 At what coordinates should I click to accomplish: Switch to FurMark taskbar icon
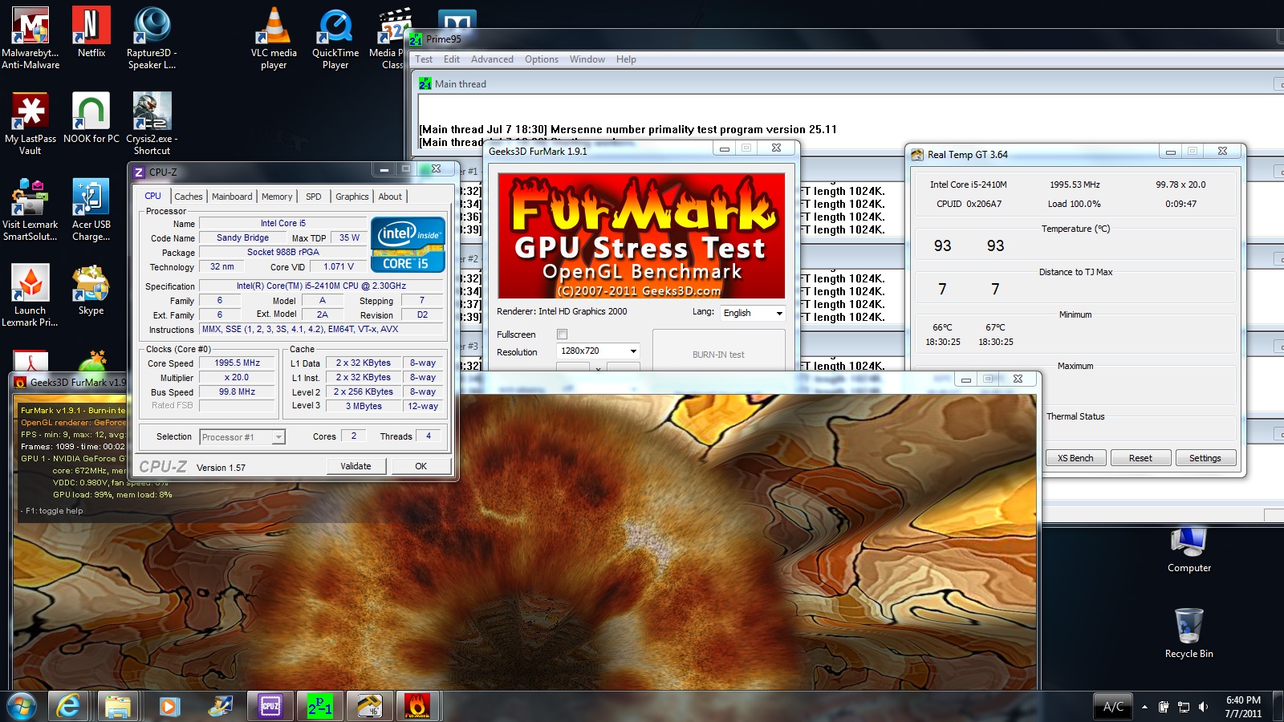point(417,706)
